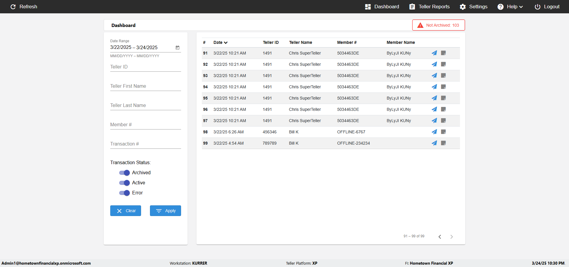Open the note icon in row 94

pyautogui.click(x=443, y=87)
